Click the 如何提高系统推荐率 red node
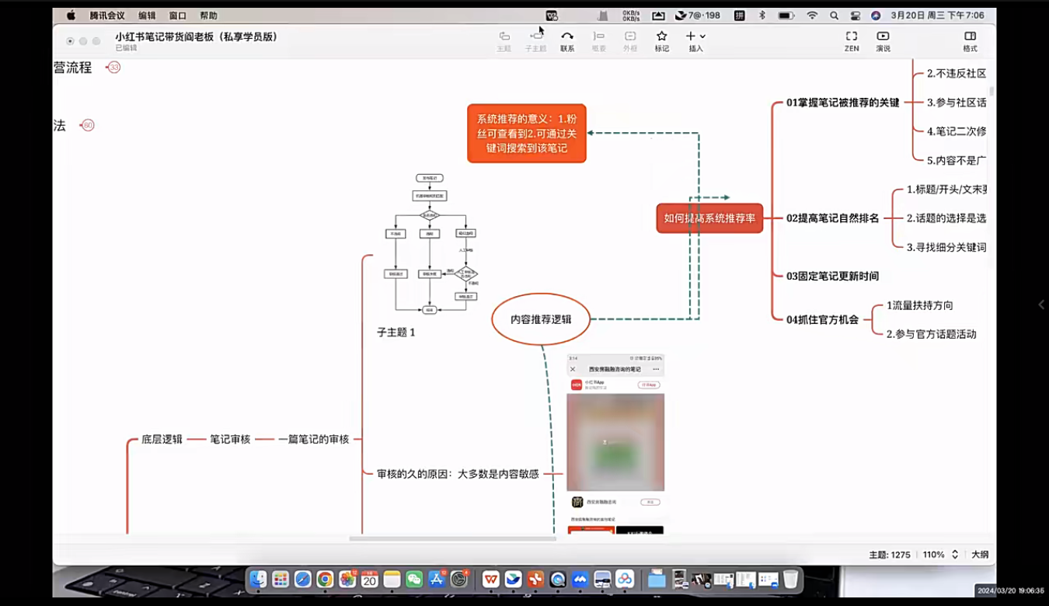The width and height of the screenshot is (1049, 606). tap(709, 218)
